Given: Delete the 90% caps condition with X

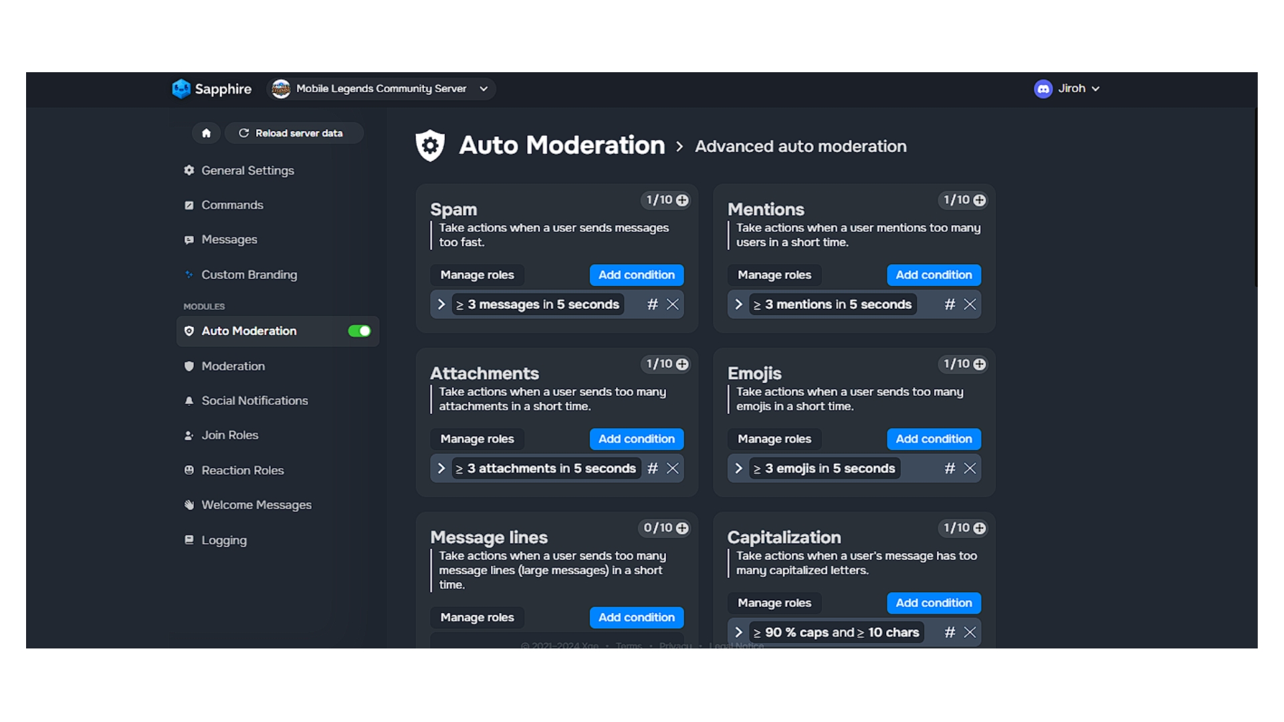Looking at the screenshot, I should pyautogui.click(x=970, y=632).
